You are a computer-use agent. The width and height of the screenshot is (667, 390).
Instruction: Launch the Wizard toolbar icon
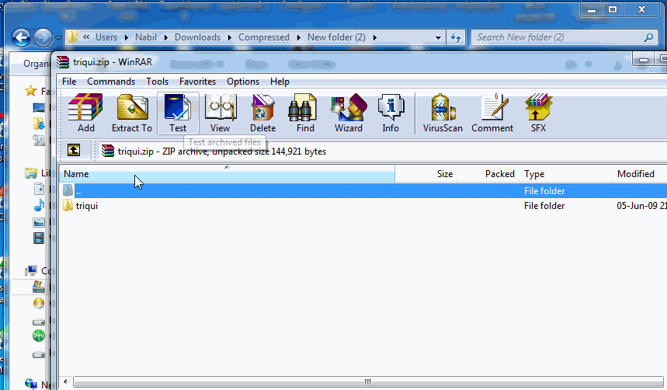click(349, 113)
